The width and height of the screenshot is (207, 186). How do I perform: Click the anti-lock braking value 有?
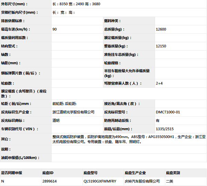click(158, 120)
